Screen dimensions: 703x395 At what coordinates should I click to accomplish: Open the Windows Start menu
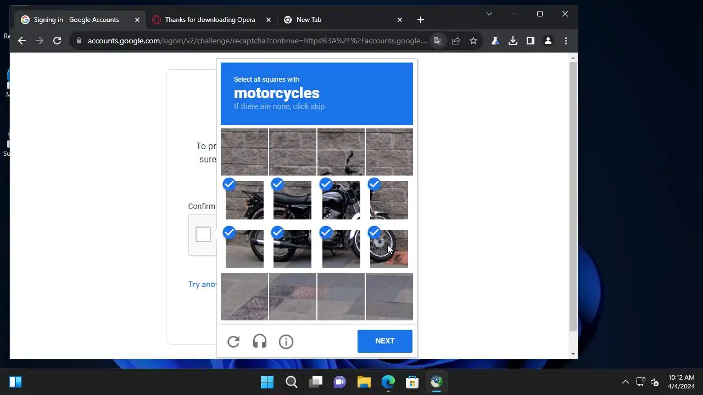(267, 382)
